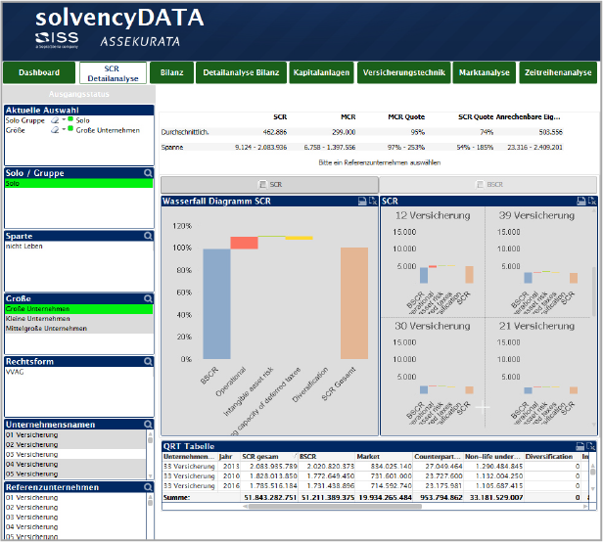The image size is (603, 542).
Task: Select the 30 Versicherung mini chart
Action: 433,373
